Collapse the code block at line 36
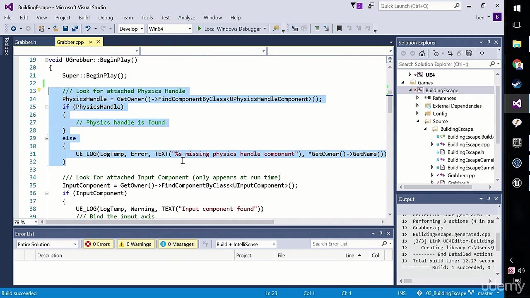 (x=46, y=193)
